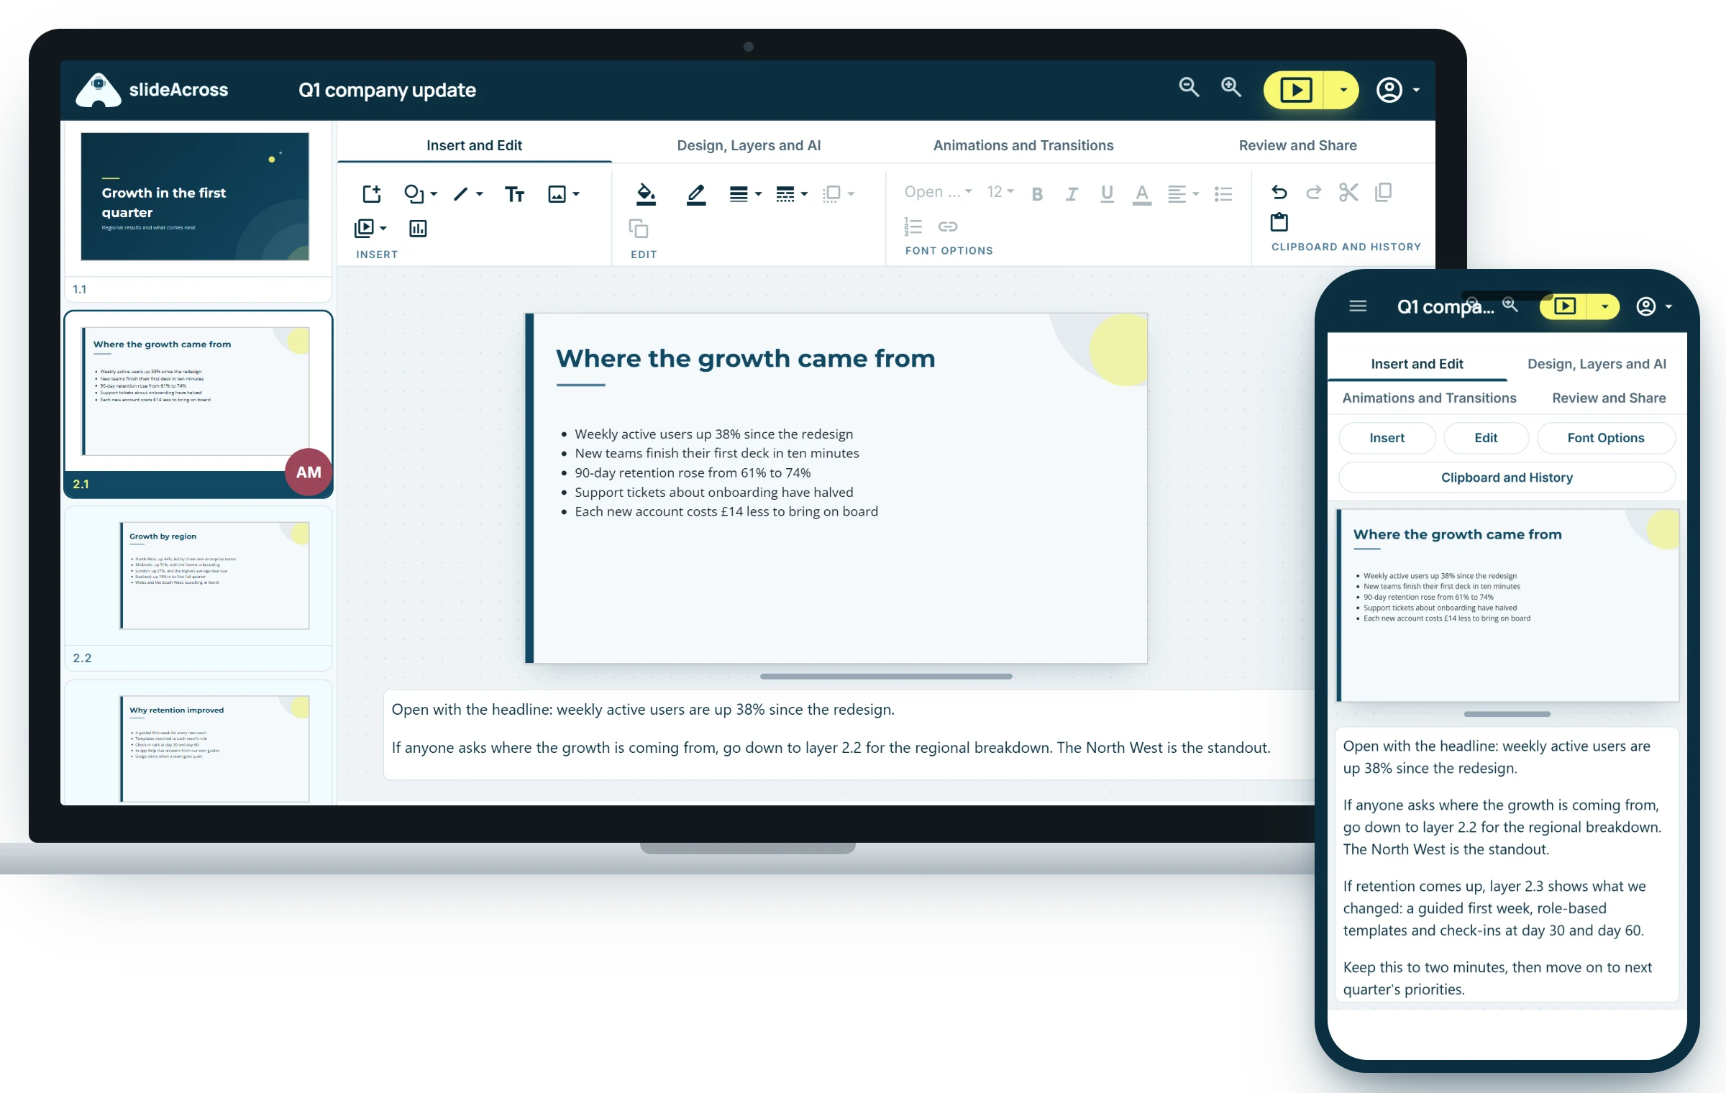
Task: Click the cut scissors icon
Action: [x=1348, y=192]
